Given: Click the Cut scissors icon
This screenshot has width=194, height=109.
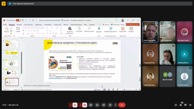Looking at the screenshot, I should click(x=11, y=28).
